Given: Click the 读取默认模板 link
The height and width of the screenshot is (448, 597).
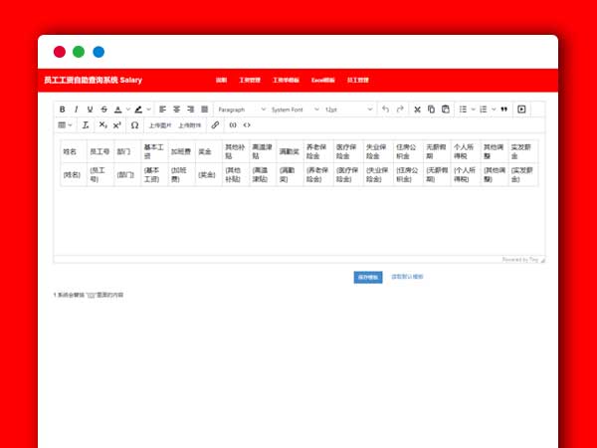Looking at the screenshot, I should click(407, 277).
